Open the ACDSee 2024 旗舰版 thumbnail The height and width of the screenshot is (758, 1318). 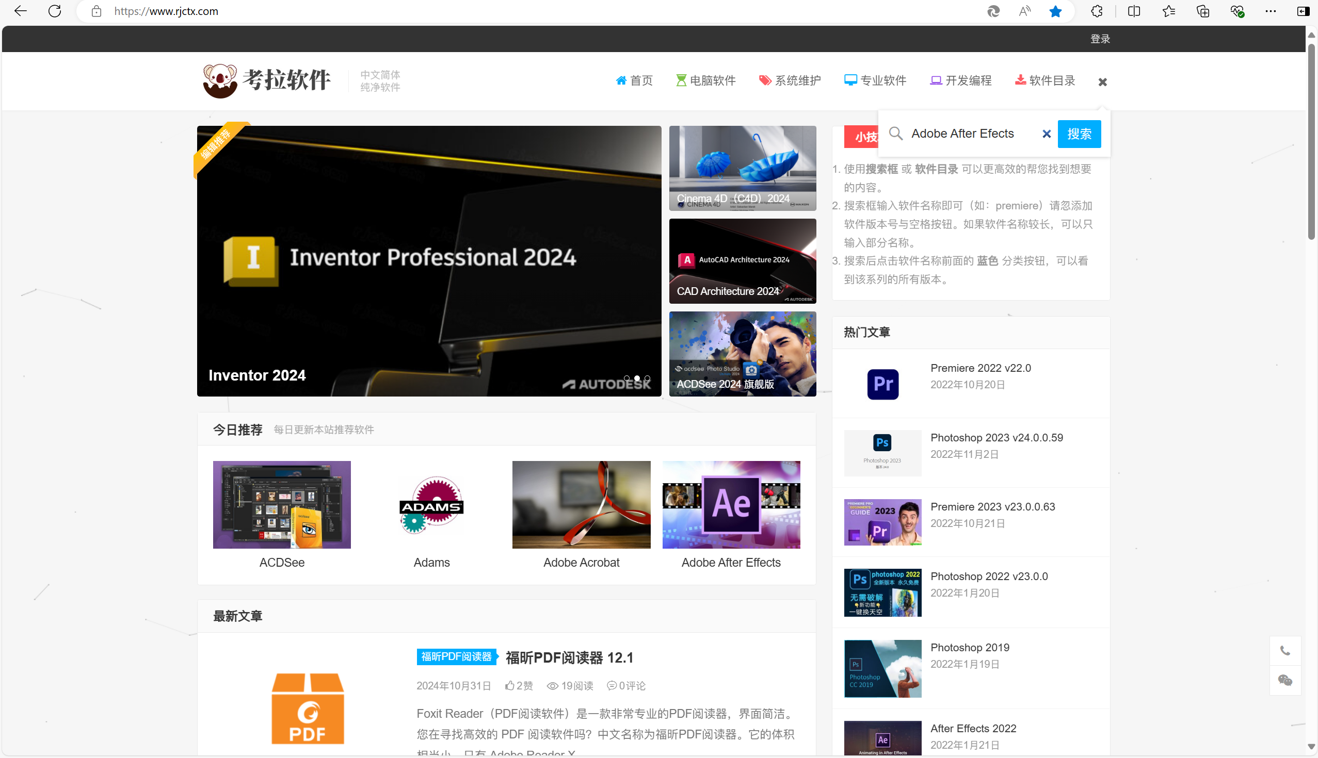743,354
